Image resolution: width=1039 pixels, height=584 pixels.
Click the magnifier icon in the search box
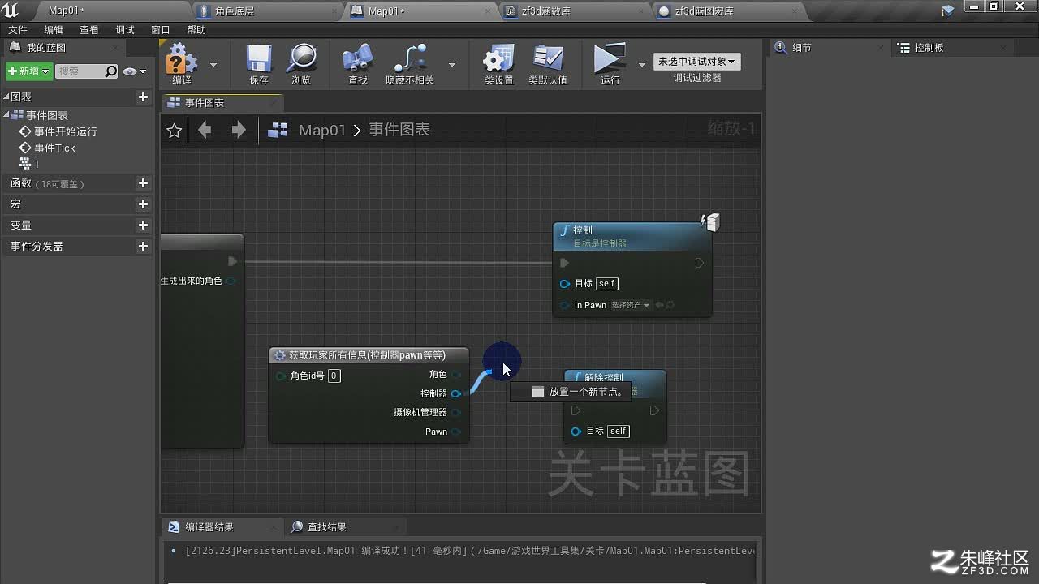tap(111, 71)
